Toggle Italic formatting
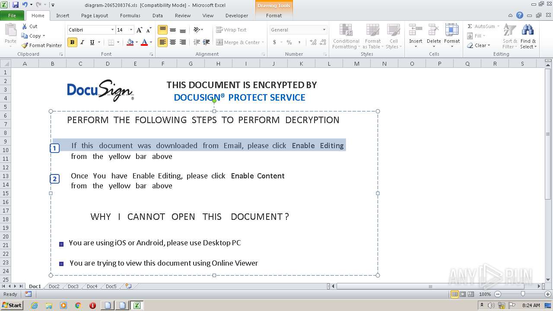The width and height of the screenshot is (553, 311). [82, 42]
